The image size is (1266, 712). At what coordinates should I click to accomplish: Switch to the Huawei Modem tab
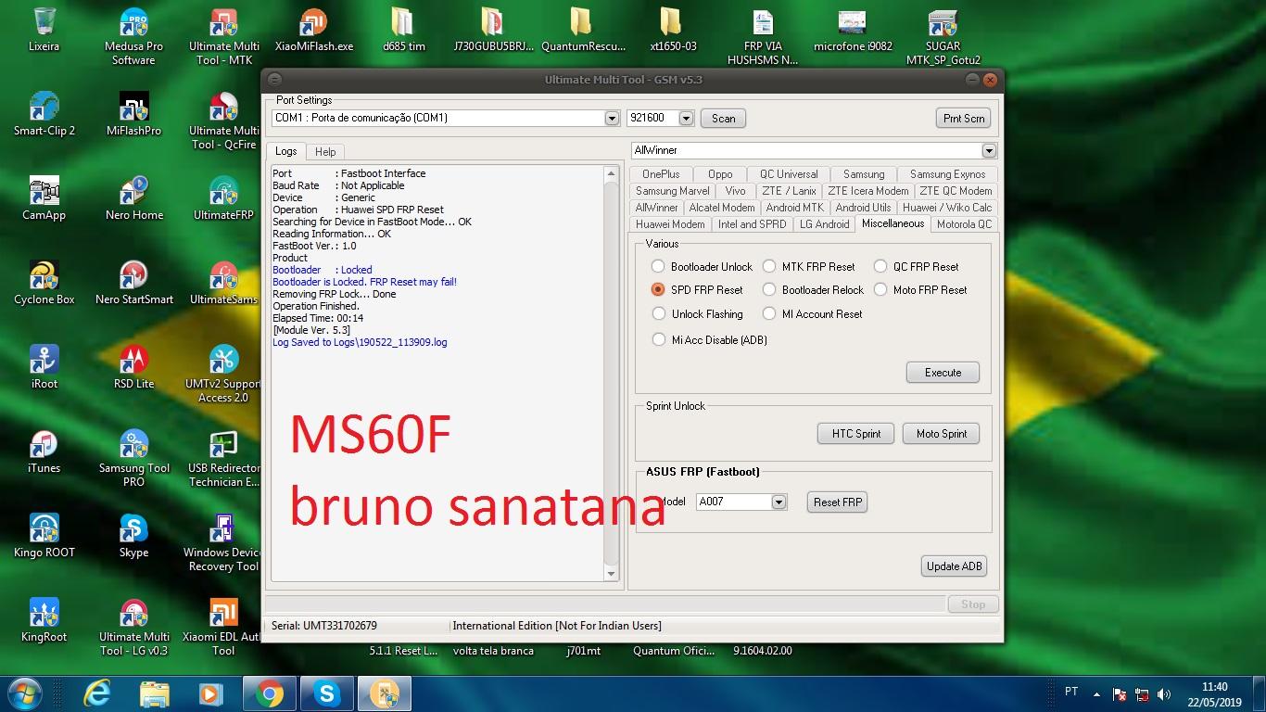pyautogui.click(x=670, y=224)
